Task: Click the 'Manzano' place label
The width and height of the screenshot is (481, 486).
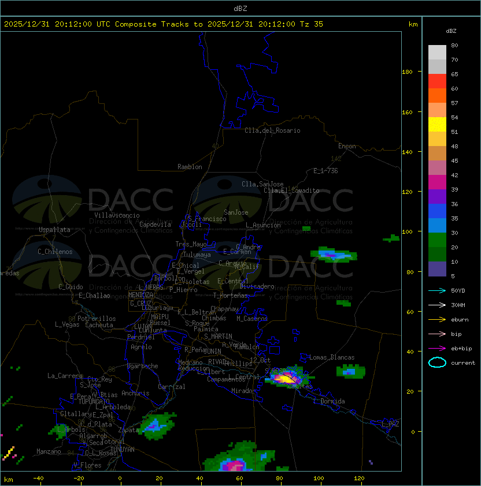Action: 49,451
